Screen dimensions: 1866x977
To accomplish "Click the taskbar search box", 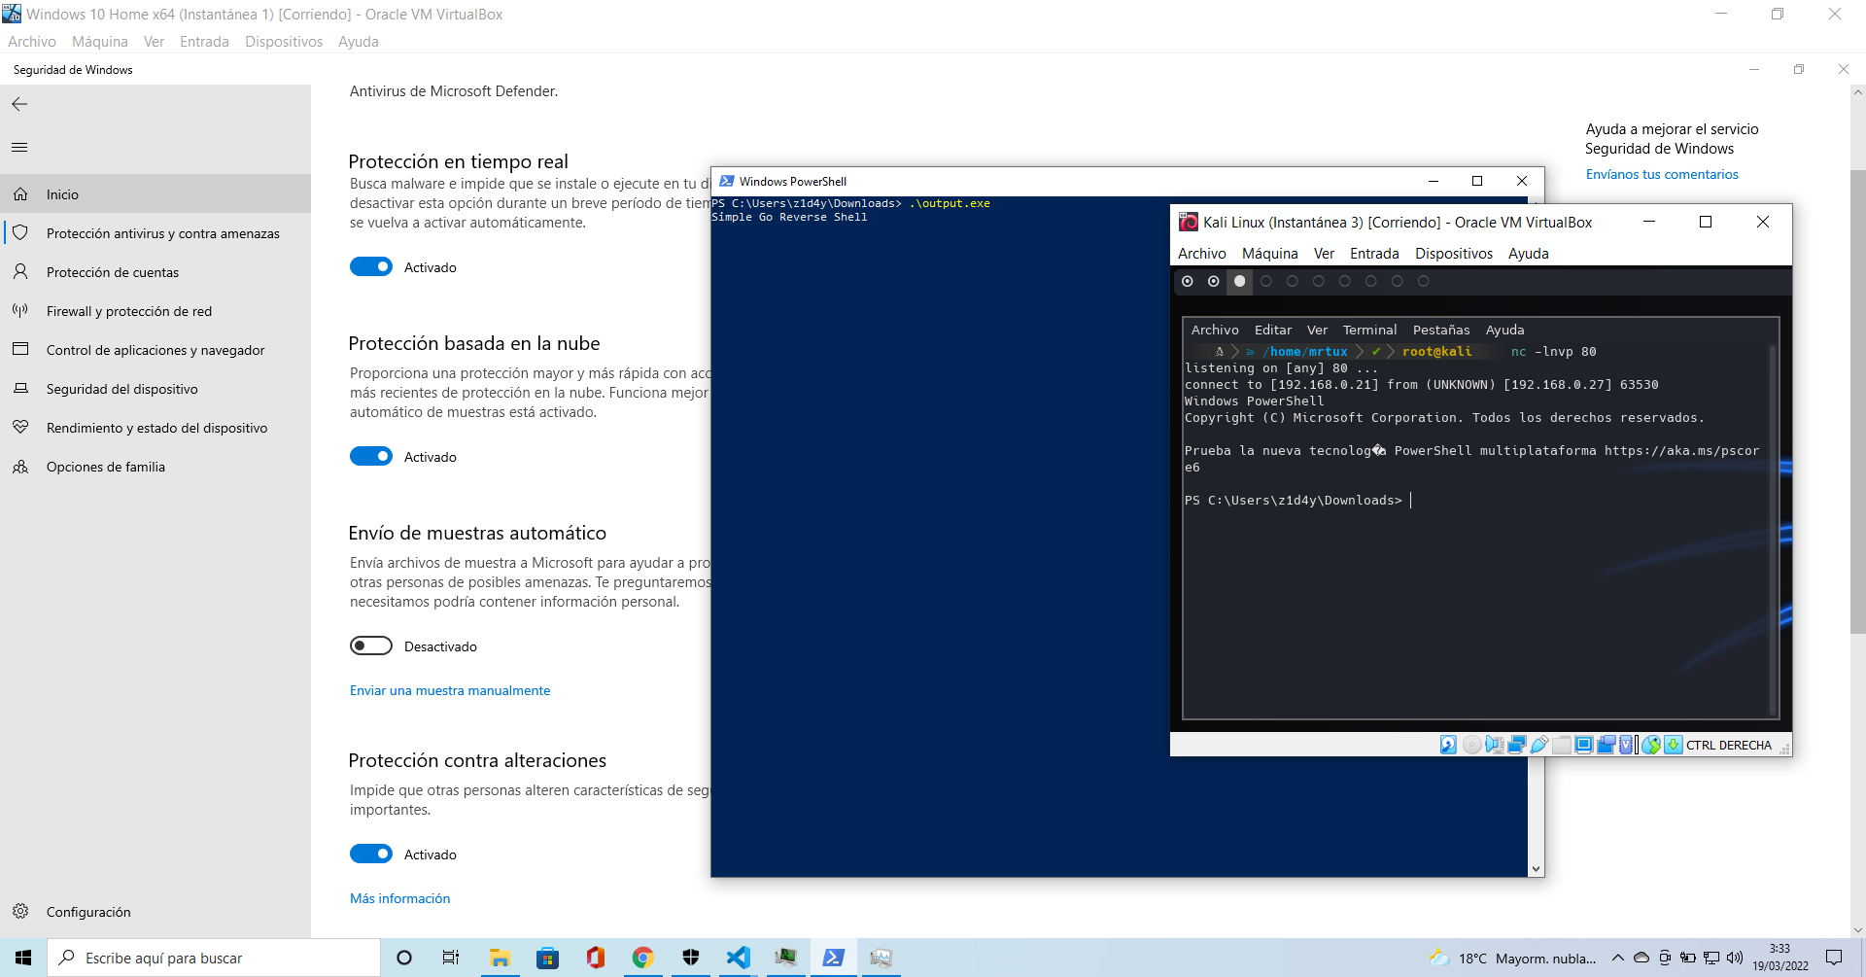I will [x=214, y=958].
